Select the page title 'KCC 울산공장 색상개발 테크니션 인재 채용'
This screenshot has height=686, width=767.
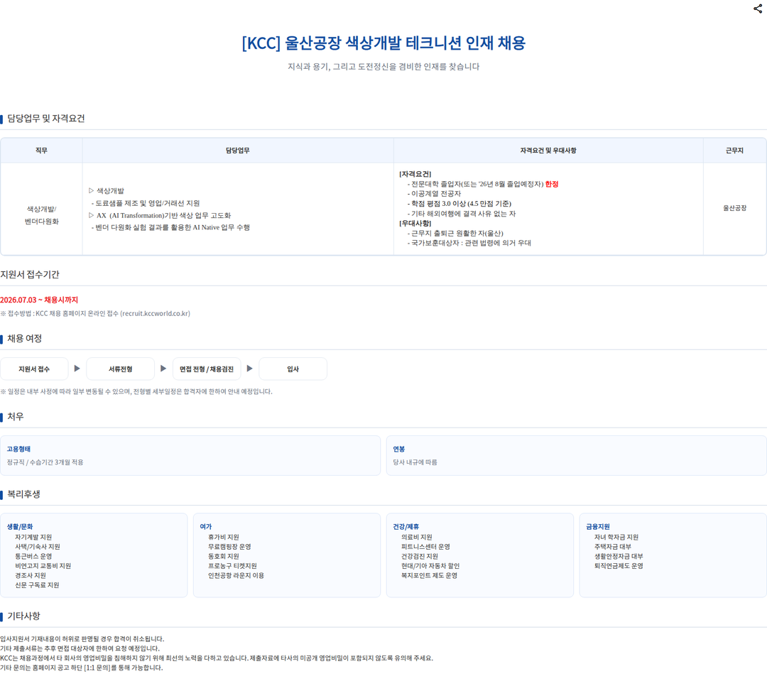click(x=383, y=43)
